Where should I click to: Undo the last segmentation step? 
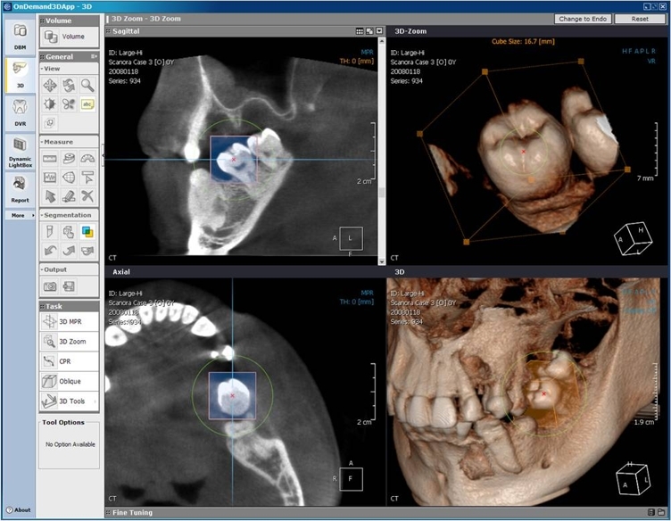click(x=50, y=250)
